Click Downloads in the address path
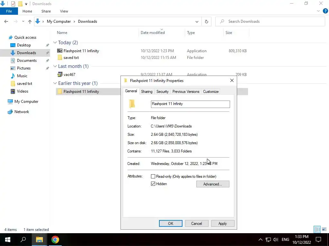This screenshot has width=329, height=246. pyautogui.click(x=87, y=21)
